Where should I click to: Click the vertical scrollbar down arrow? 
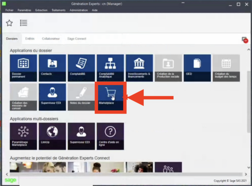coord(249,168)
